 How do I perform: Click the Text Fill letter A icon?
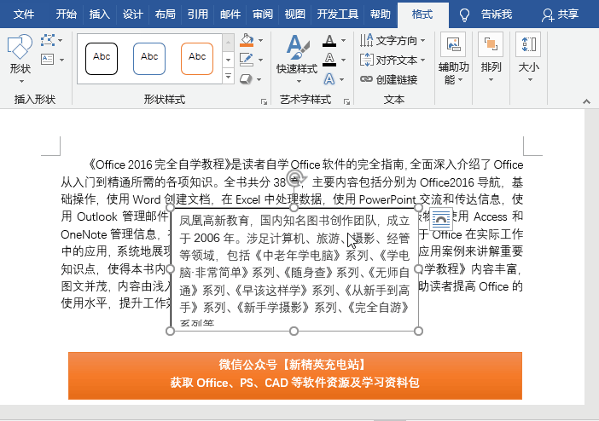tap(329, 40)
